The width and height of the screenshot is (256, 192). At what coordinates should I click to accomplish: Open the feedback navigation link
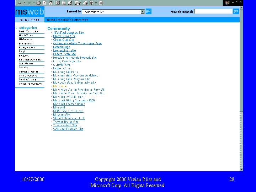click(64, 20)
